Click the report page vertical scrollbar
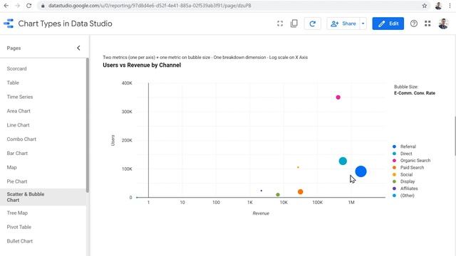Image resolution: width=456 pixels, height=256 pixels. 455,137
